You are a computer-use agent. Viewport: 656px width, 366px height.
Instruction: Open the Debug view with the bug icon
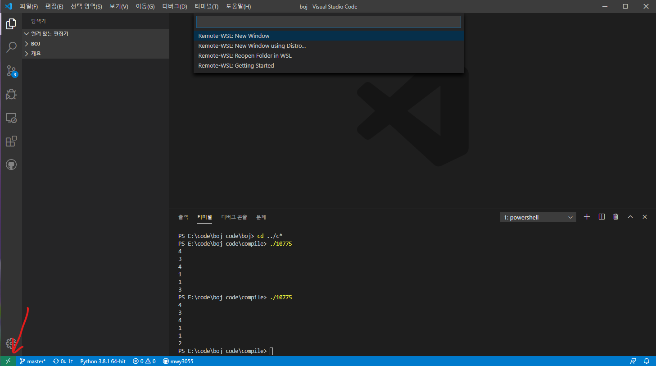point(11,94)
